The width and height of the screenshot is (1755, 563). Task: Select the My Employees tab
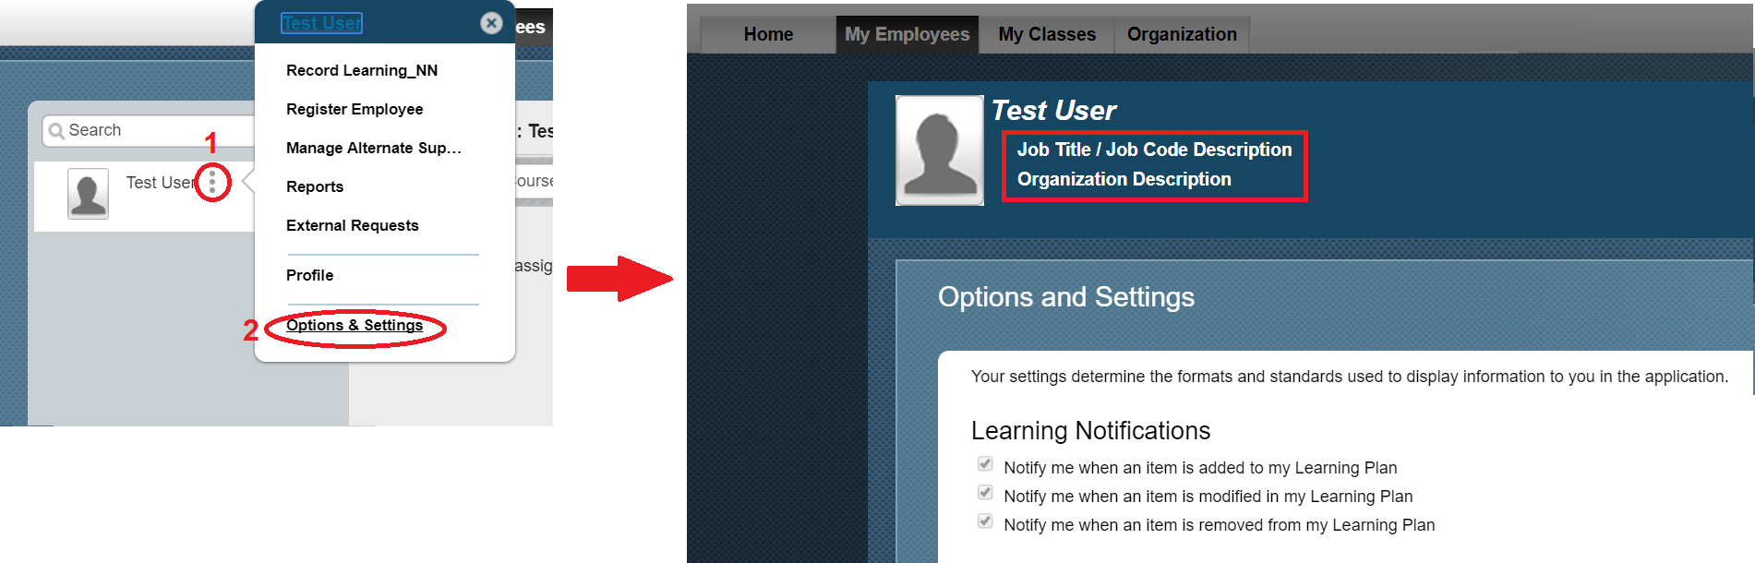(x=907, y=34)
